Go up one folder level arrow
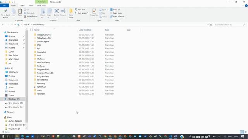Image resolution: width=248 pixels, height=139 pixels. pos(15,25)
